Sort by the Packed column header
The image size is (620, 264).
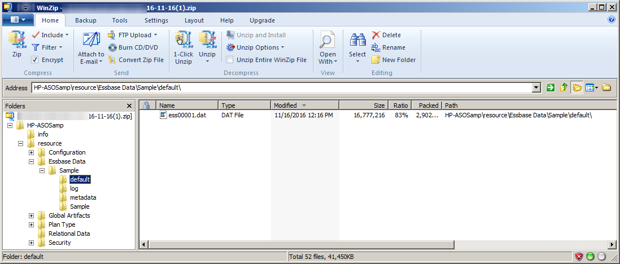click(x=426, y=105)
